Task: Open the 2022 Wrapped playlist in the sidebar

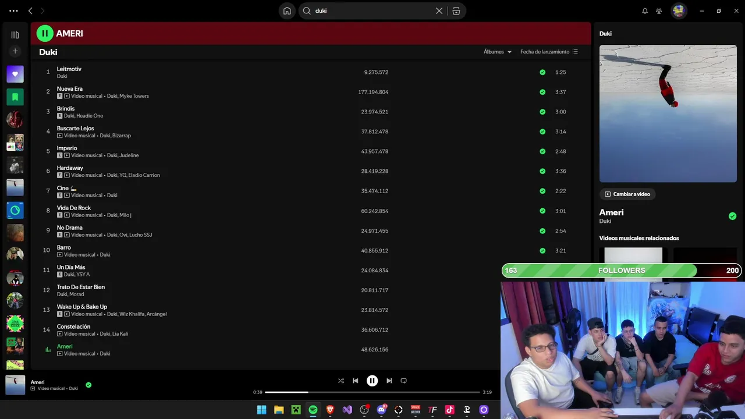Action: pos(15,323)
